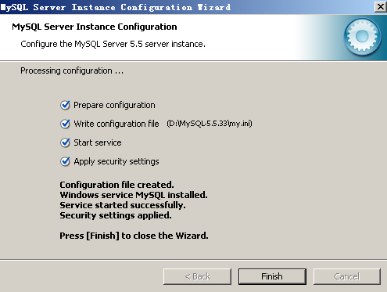Viewport: 387px width, 292px height.
Task: Close the wizard window with the X button
Action: coord(381,7)
